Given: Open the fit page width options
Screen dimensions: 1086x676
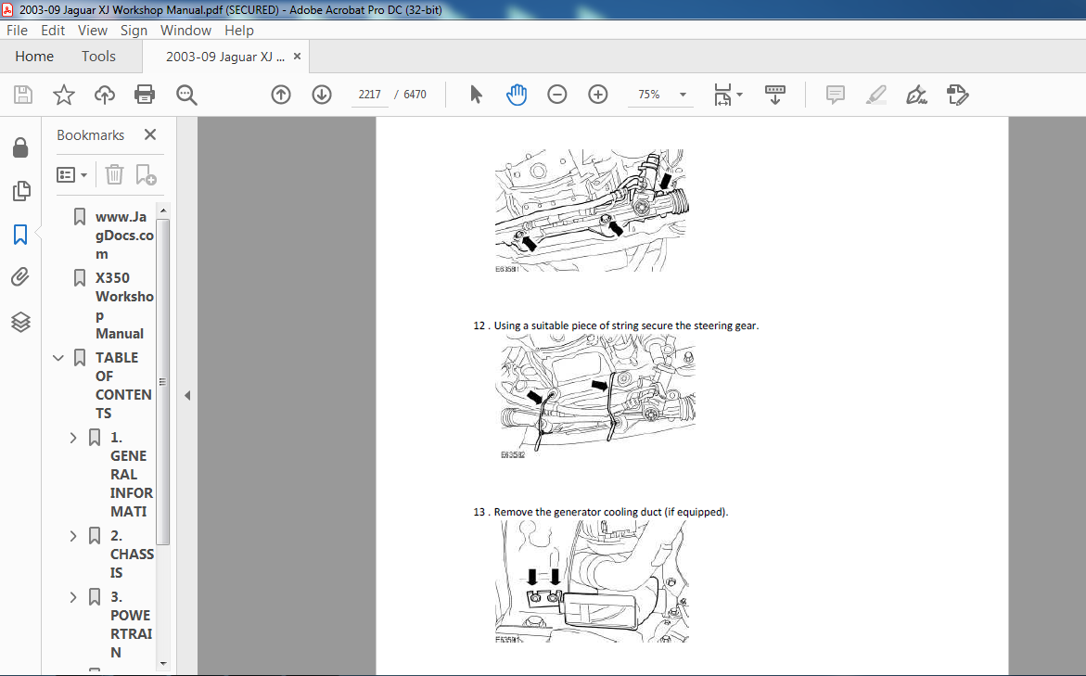Looking at the screenshot, I should (x=727, y=95).
